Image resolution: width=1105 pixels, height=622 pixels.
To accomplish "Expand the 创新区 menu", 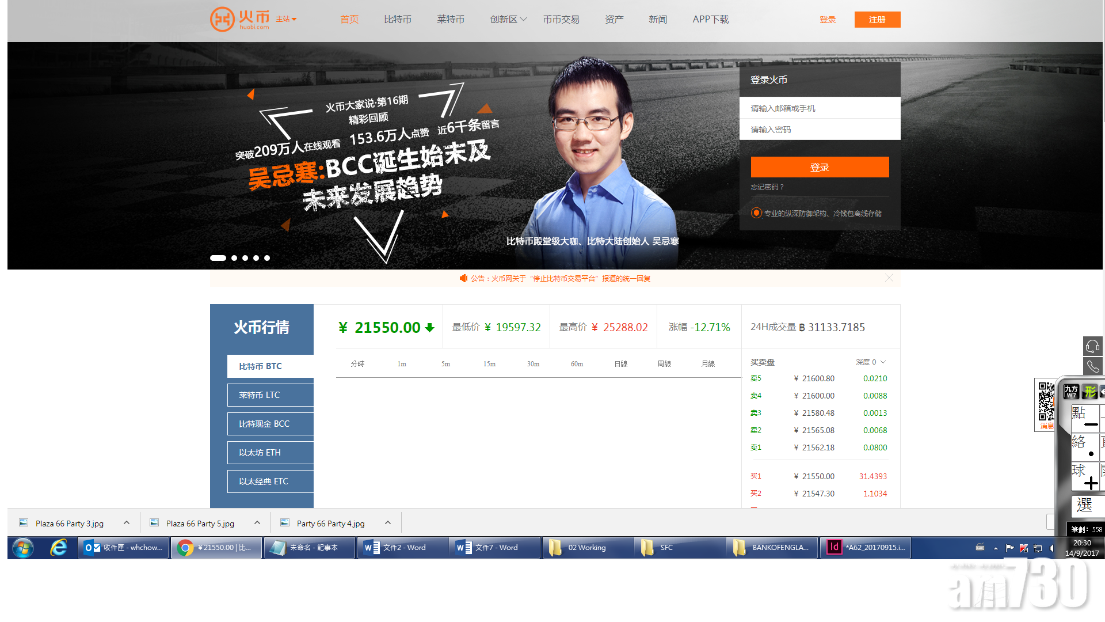I will point(508,19).
